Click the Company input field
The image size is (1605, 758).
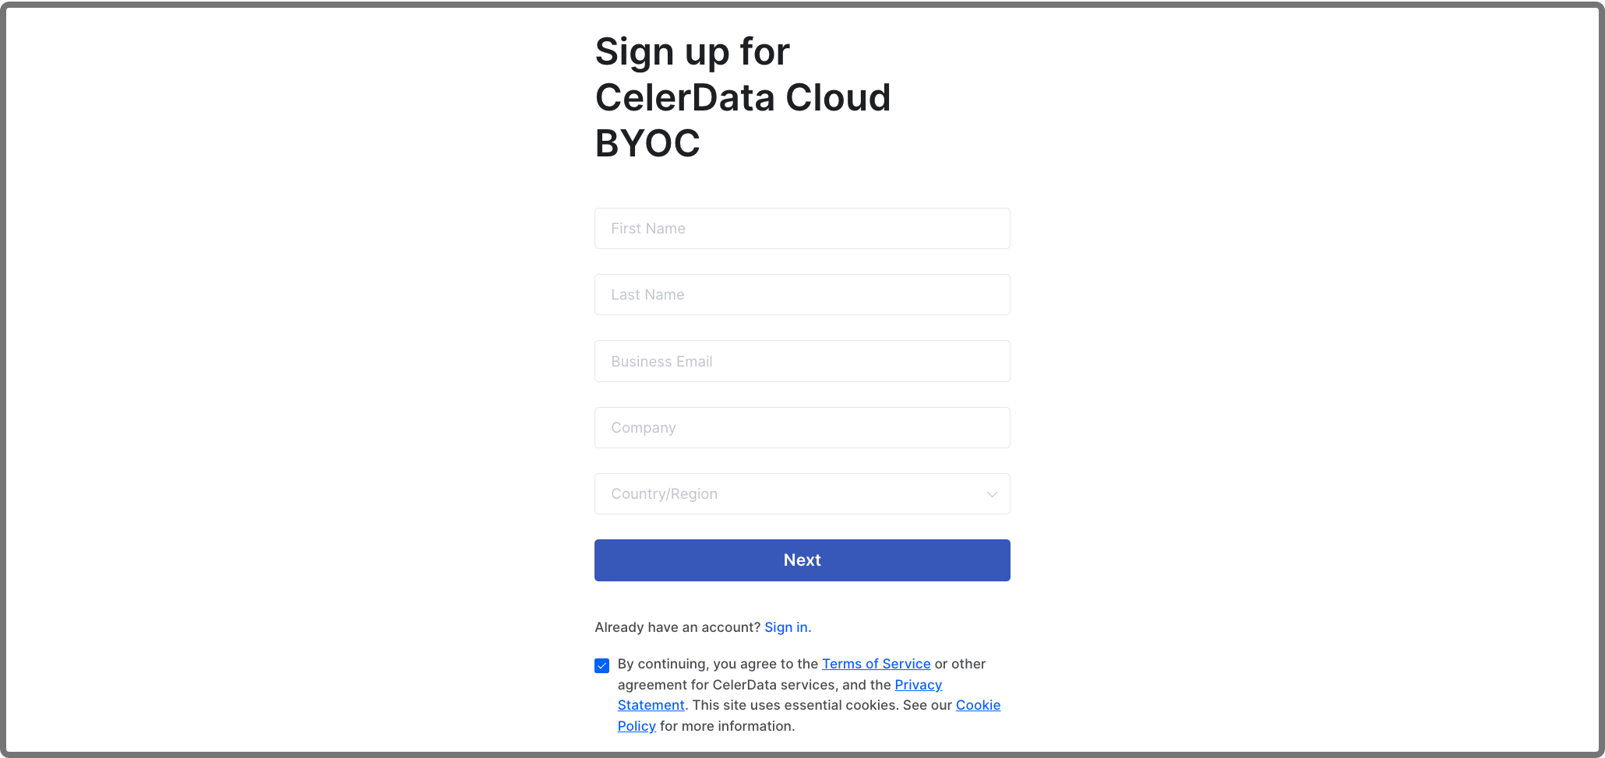click(802, 427)
